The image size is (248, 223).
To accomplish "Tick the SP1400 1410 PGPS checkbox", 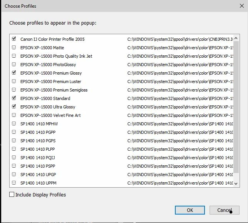I will click(x=14, y=140).
